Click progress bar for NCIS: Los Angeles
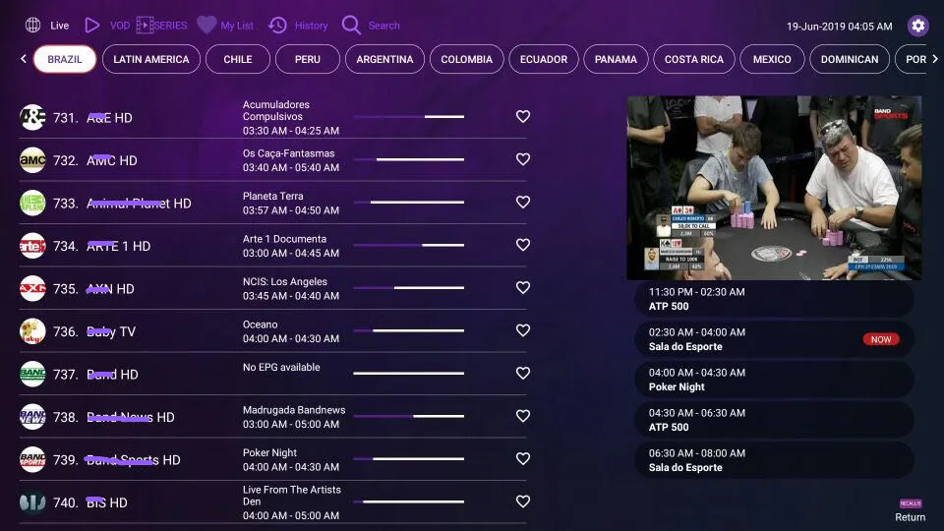 click(409, 288)
